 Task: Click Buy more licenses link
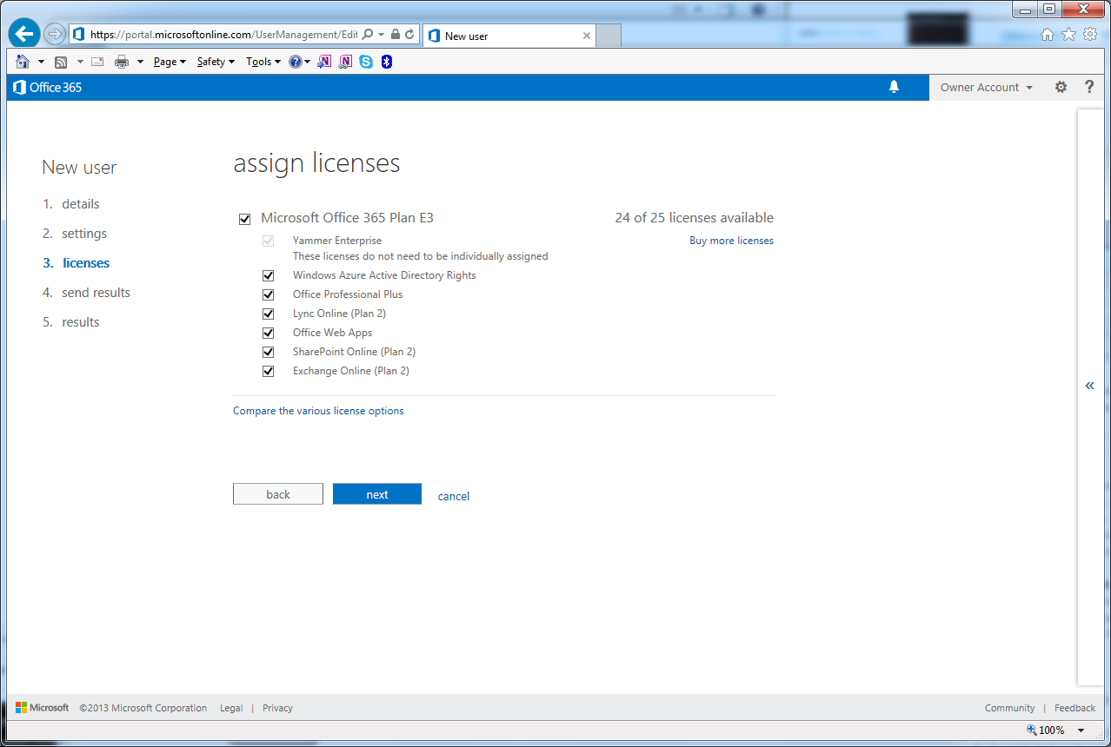pyautogui.click(x=731, y=241)
